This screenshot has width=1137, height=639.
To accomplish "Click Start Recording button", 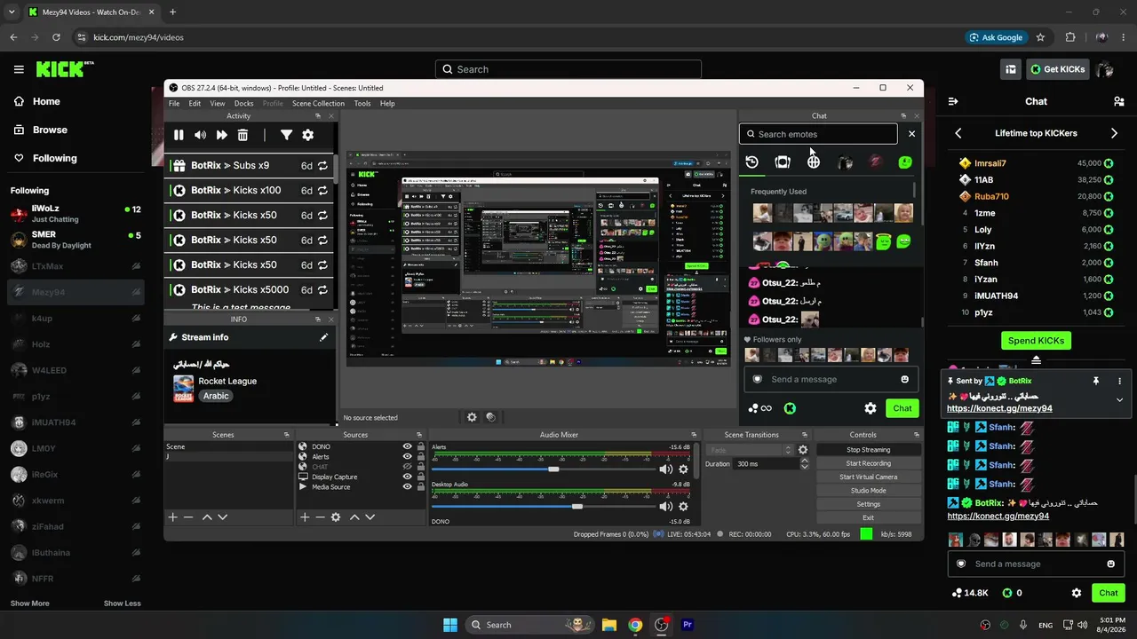I will 868,463.
